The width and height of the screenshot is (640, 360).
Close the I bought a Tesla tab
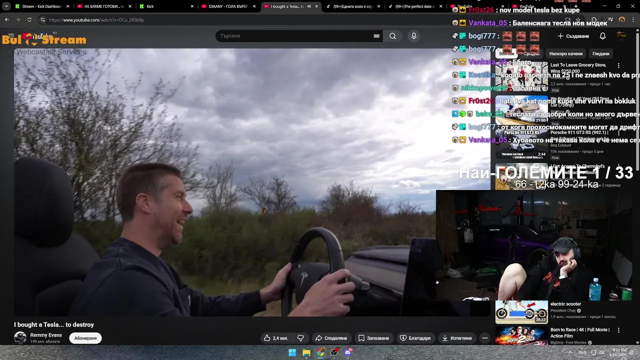click(316, 6)
